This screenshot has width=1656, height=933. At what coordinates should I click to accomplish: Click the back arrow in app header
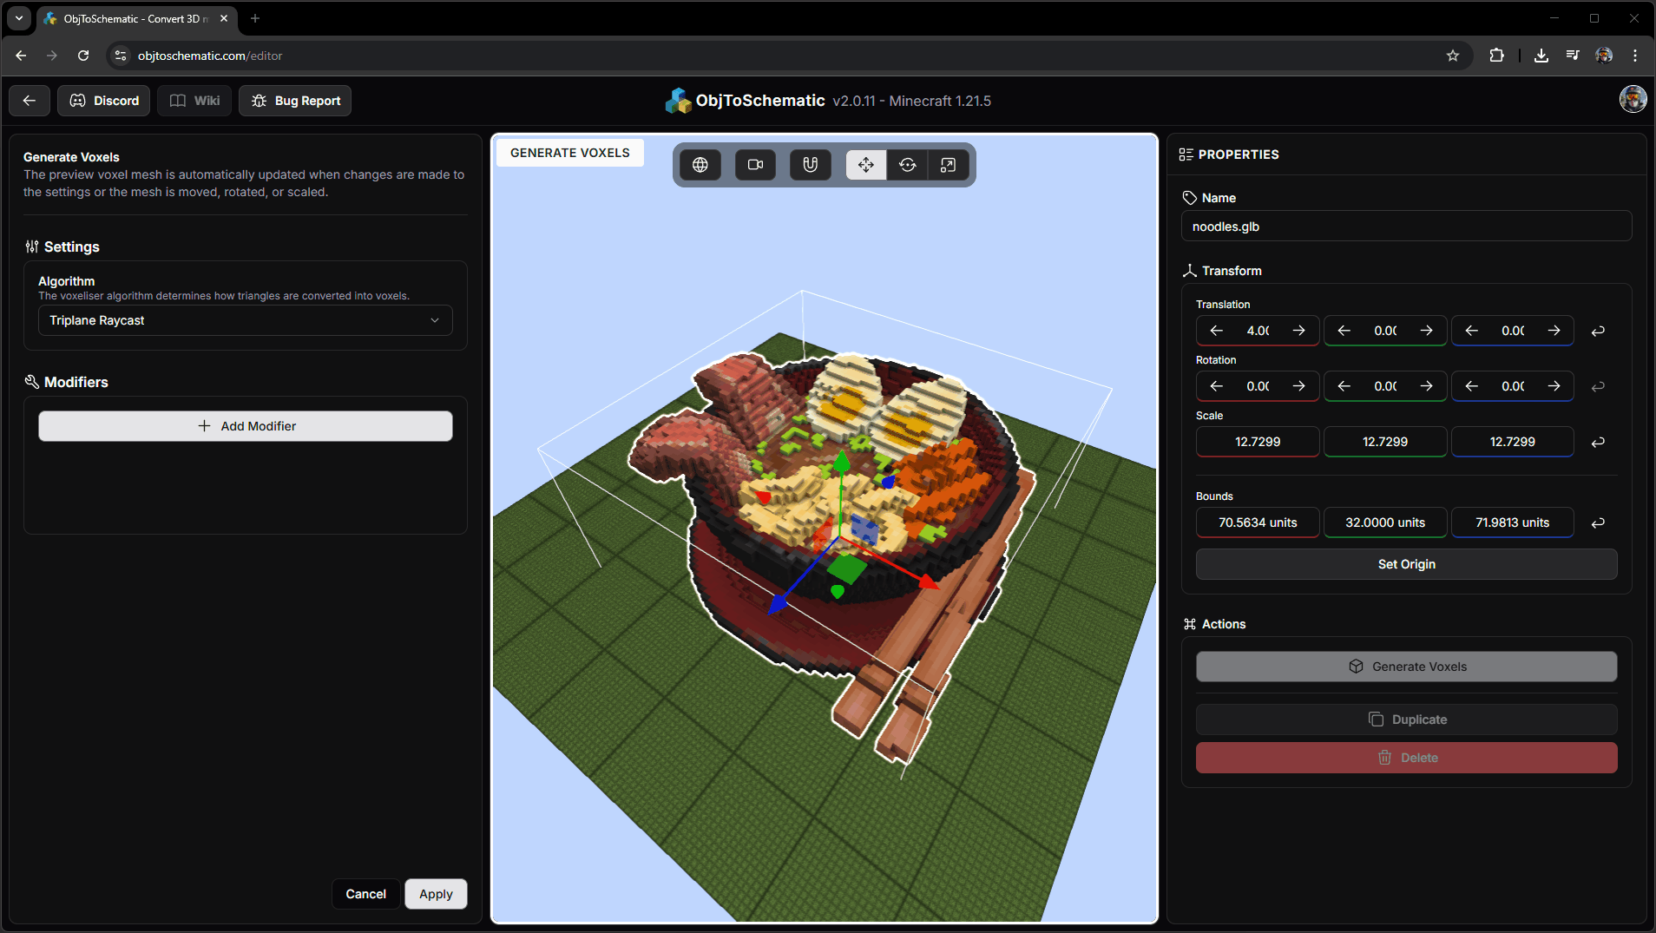[30, 101]
